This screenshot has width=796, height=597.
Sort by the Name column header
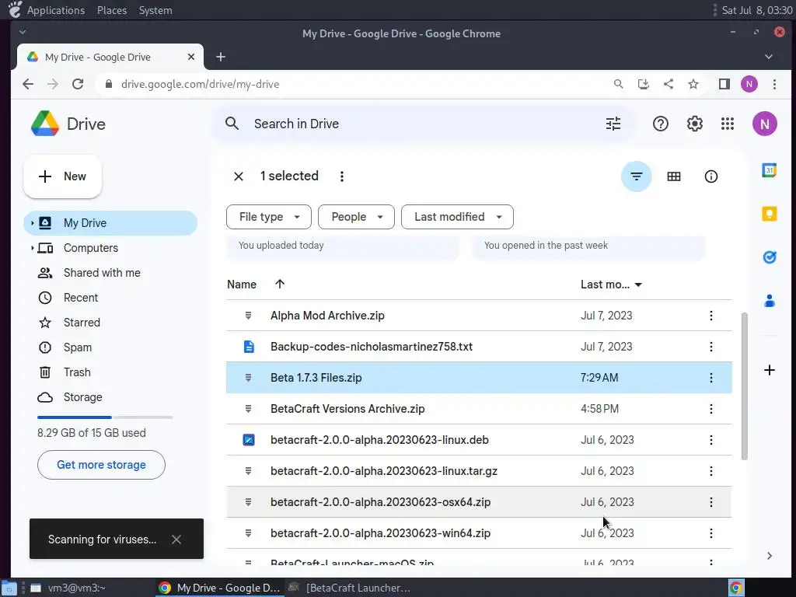[x=242, y=285]
